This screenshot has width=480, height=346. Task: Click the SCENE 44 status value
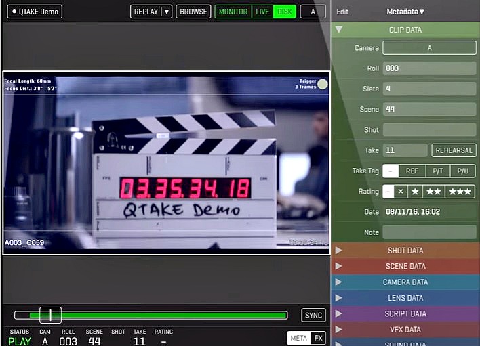click(94, 341)
